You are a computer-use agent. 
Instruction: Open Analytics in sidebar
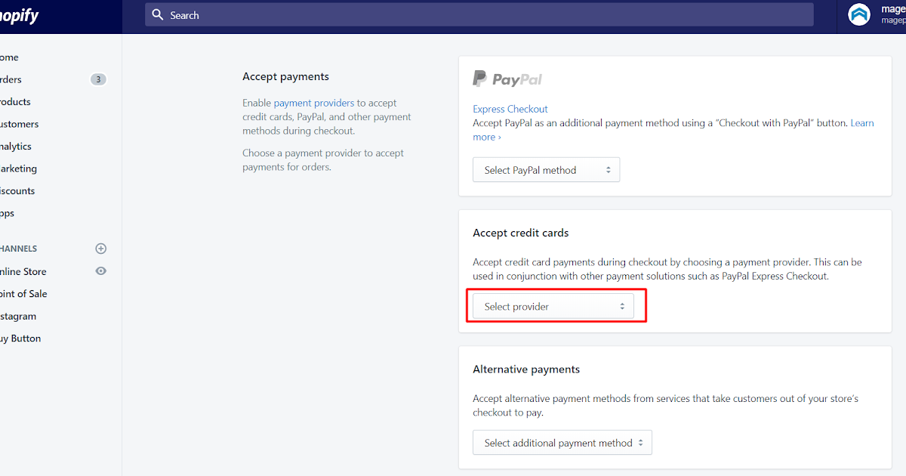click(x=16, y=147)
